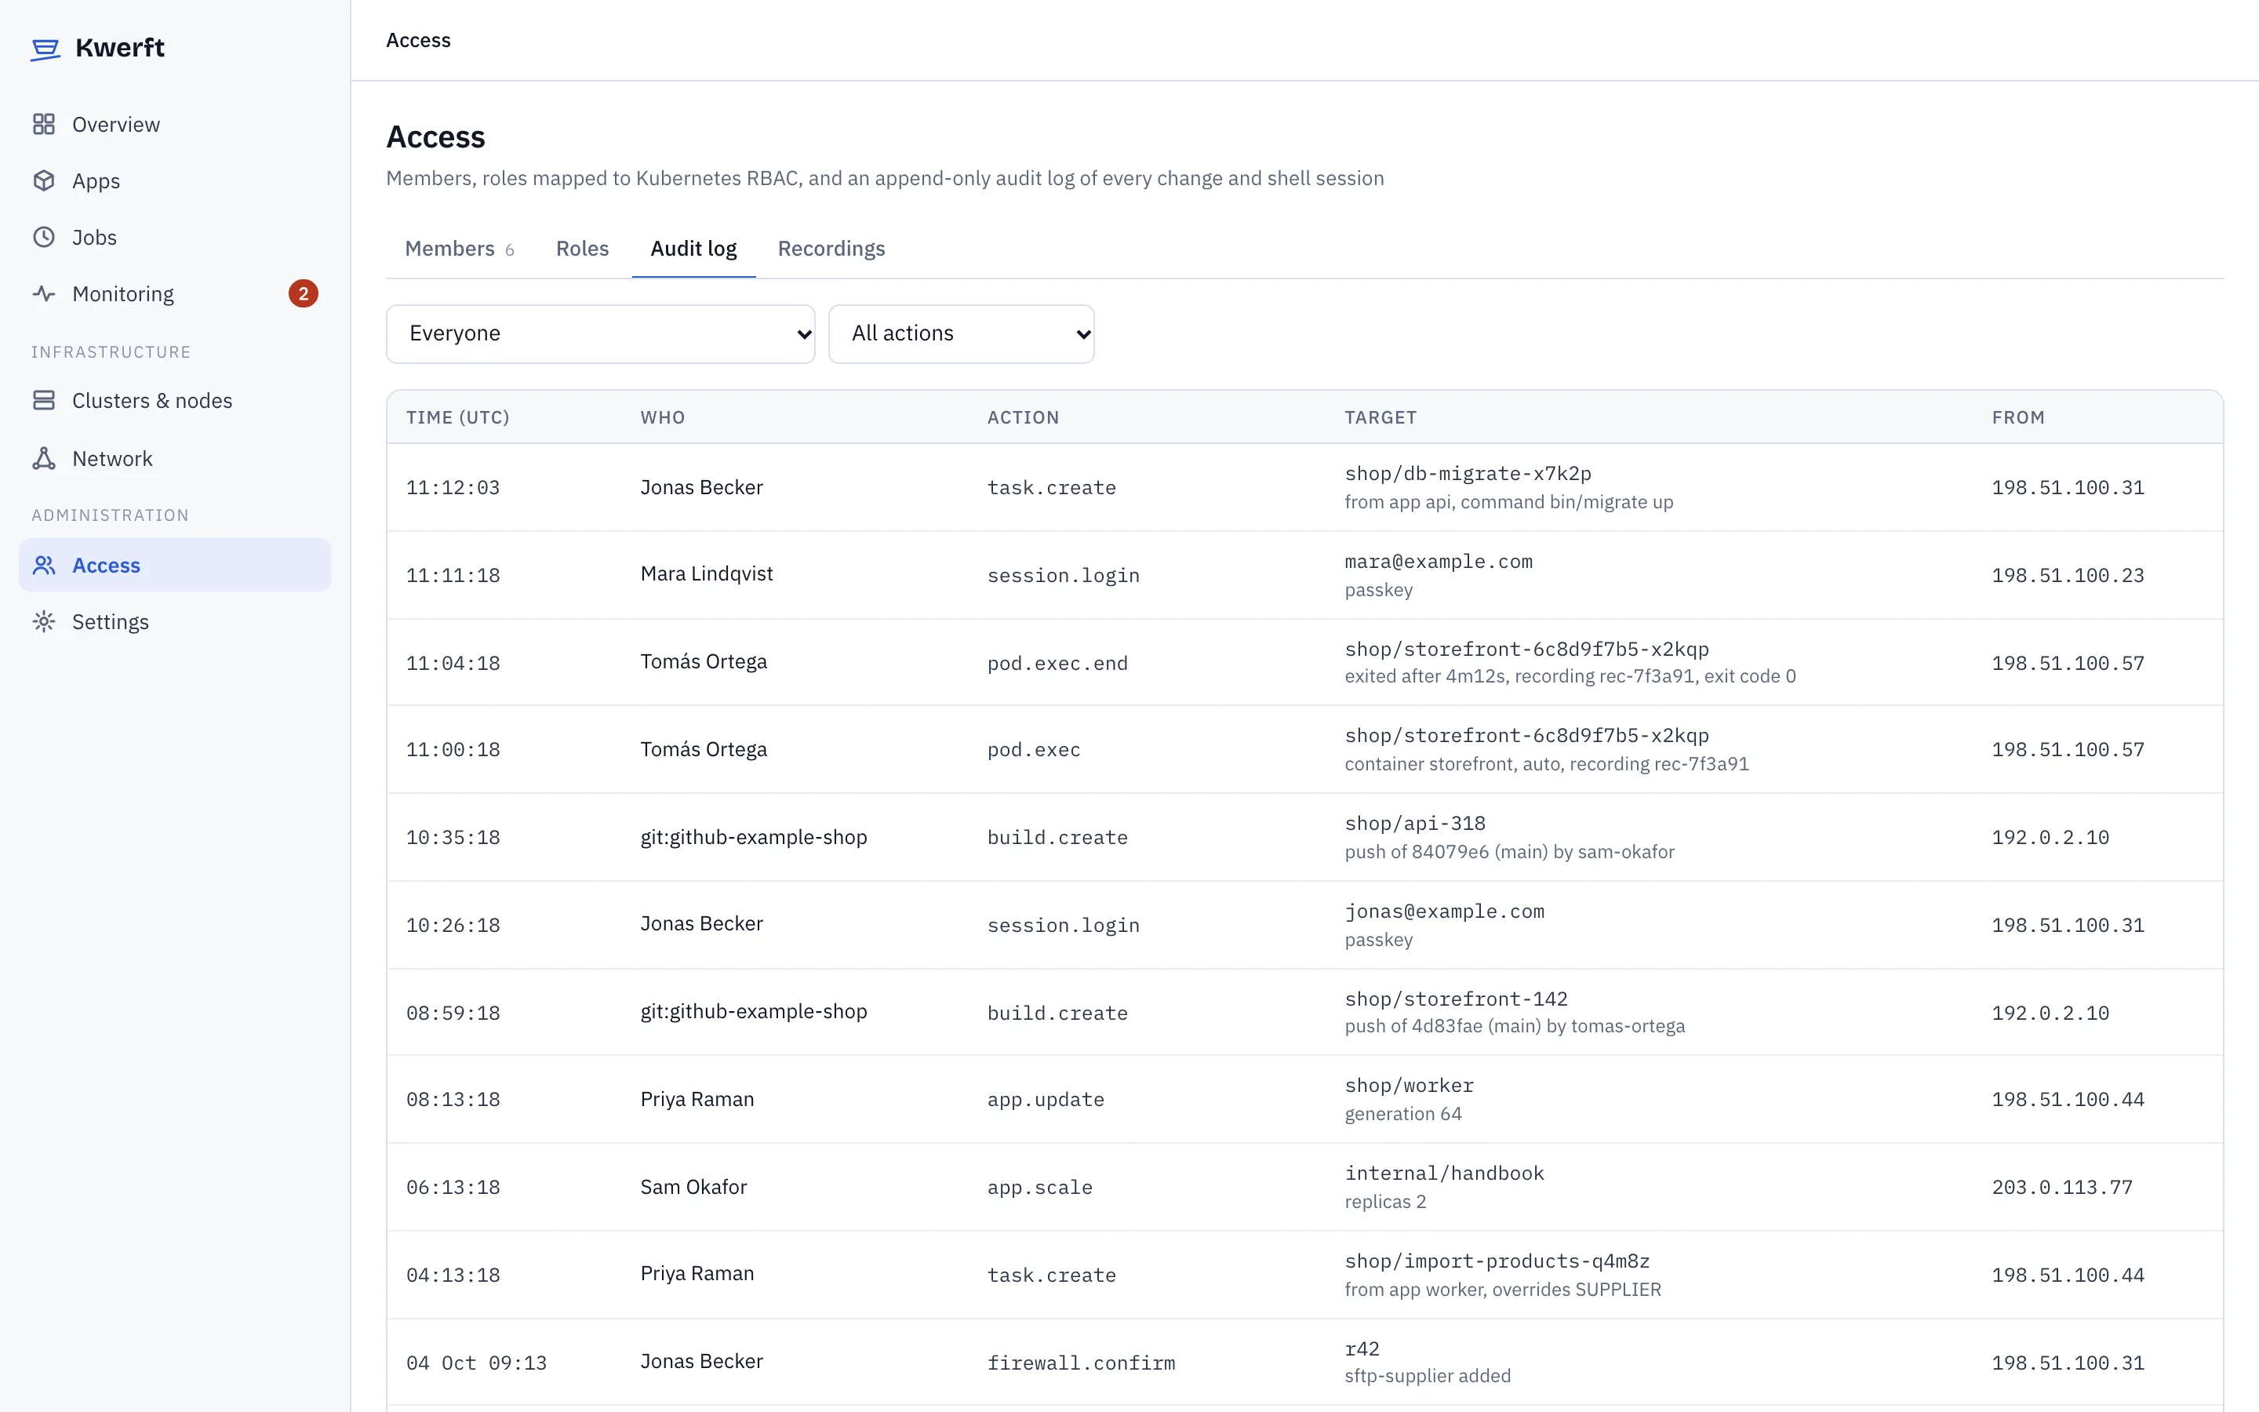Click IP address 203.0.113.77
This screenshot has width=2259, height=1412.
tap(2062, 1187)
